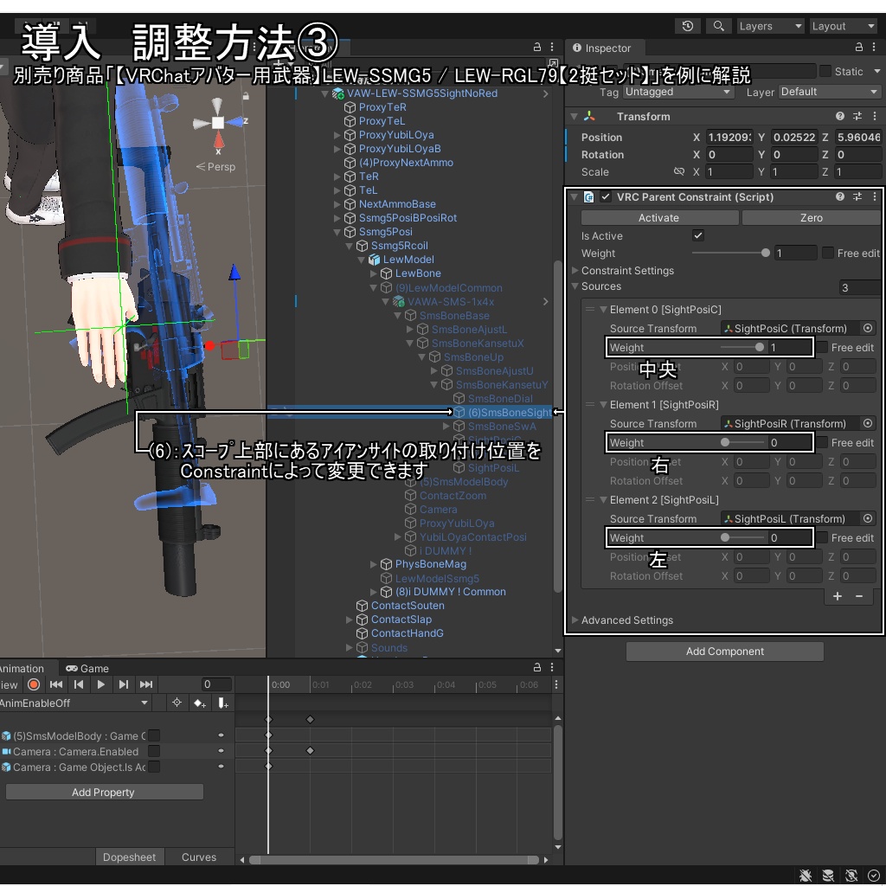Toggle filter by selection icon in Animation
This screenshot has width=886, height=886.
(177, 703)
